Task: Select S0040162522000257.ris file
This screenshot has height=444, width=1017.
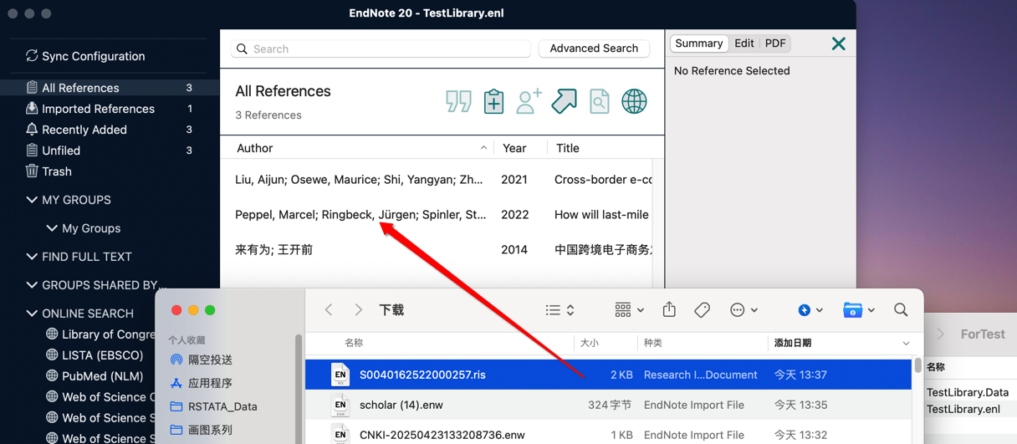Action: click(x=609, y=375)
